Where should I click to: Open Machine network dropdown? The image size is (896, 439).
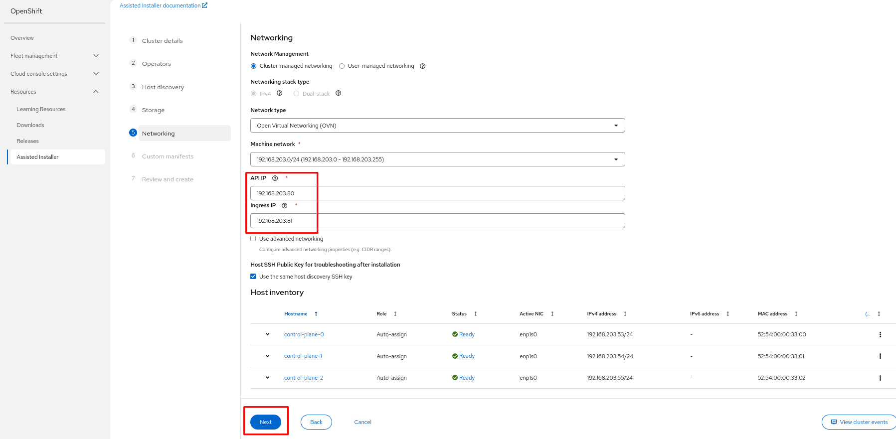437,159
